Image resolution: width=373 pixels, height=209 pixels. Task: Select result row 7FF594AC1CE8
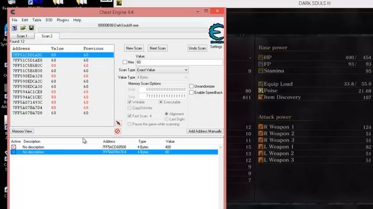tap(63, 92)
